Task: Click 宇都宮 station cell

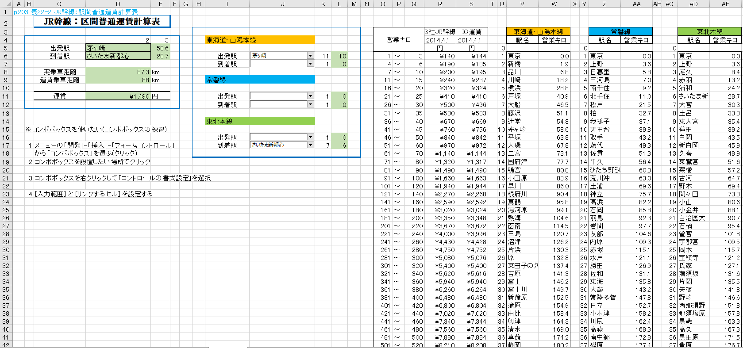Action: [693, 242]
